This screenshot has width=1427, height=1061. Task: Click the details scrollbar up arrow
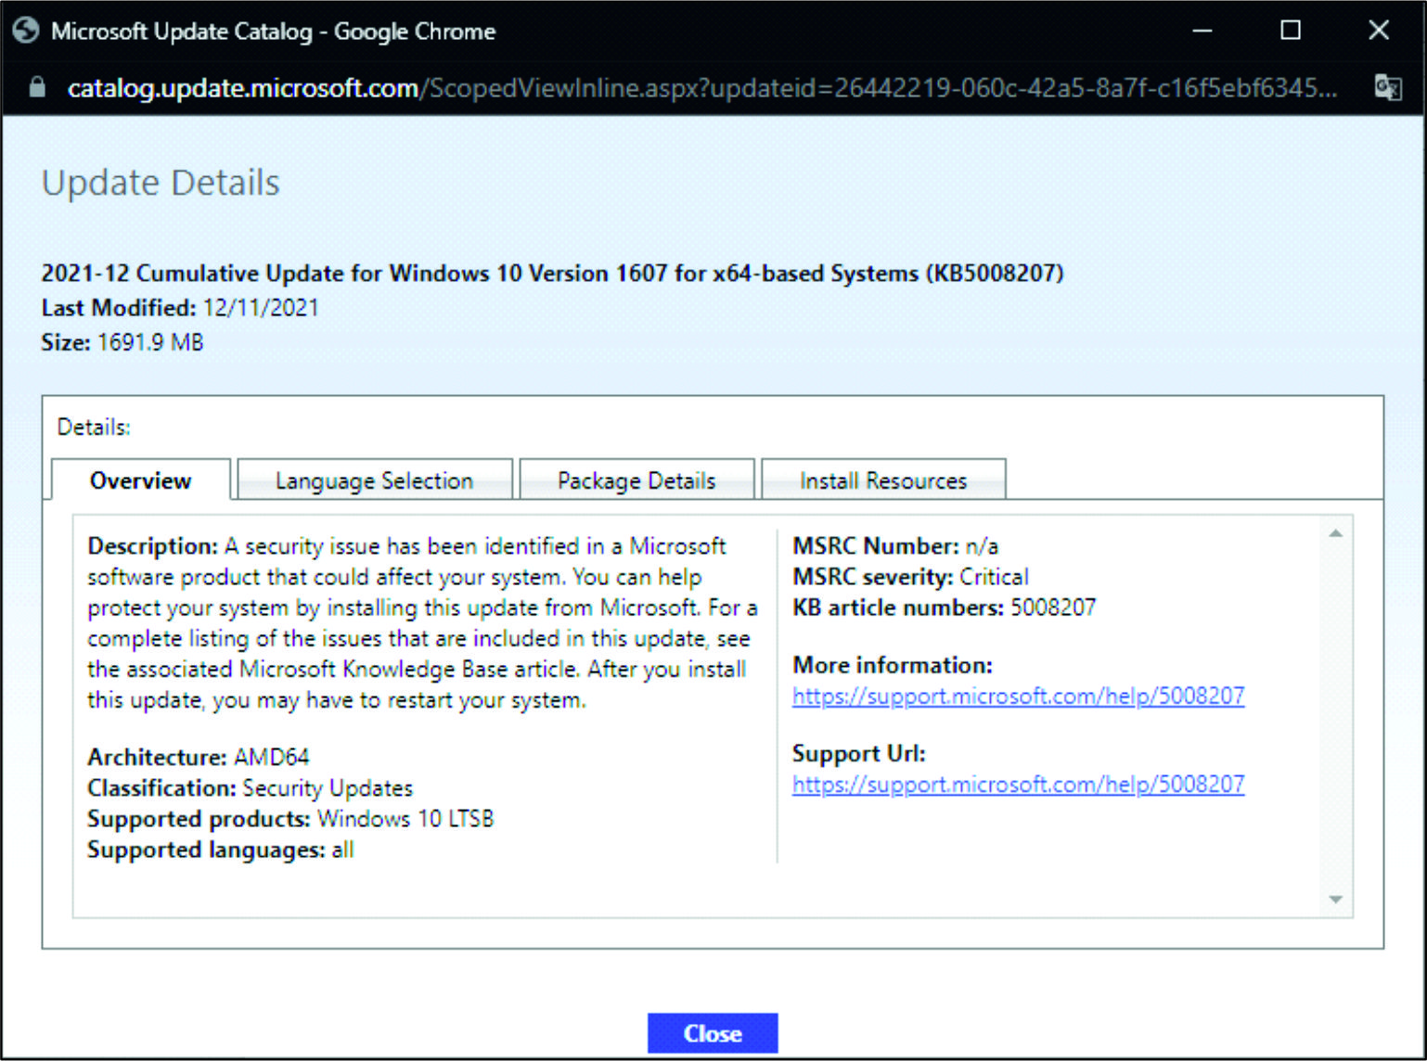pyautogui.click(x=1336, y=533)
